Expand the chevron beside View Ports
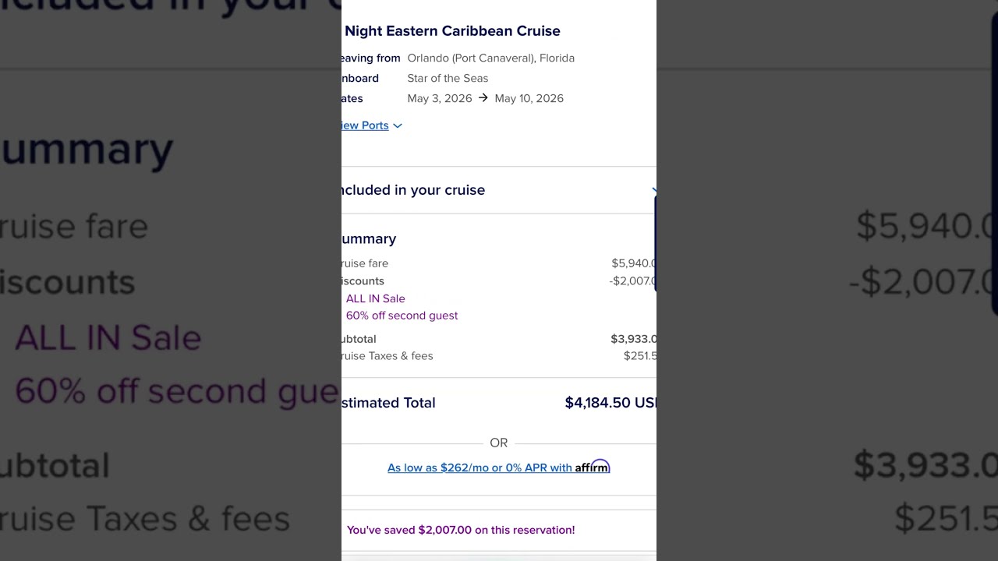The height and width of the screenshot is (561, 998). click(398, 125)
